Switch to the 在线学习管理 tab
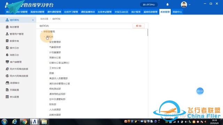The width and height of the screenshot is (223, 125). (71, 12)
